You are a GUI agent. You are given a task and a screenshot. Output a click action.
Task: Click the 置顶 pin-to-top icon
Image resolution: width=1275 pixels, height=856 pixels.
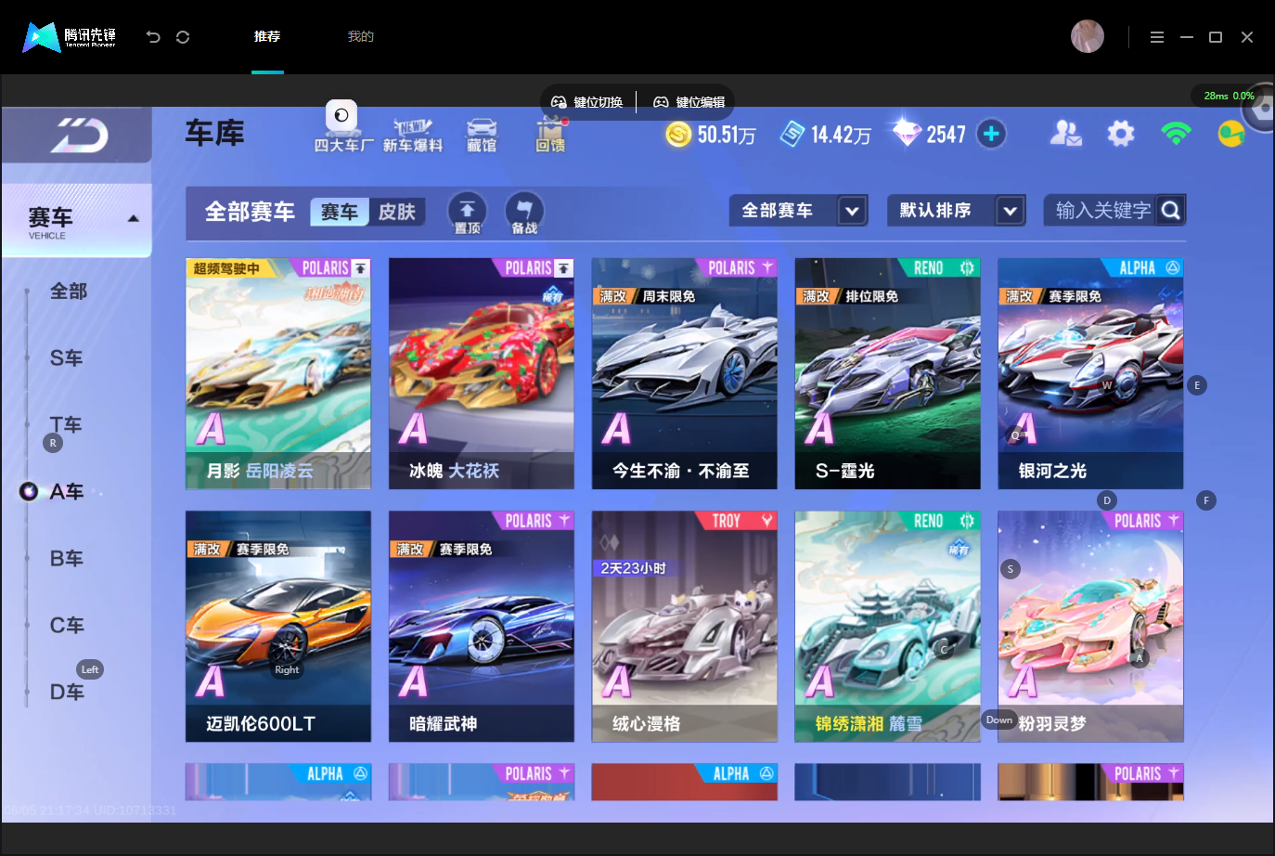(468, 213)
